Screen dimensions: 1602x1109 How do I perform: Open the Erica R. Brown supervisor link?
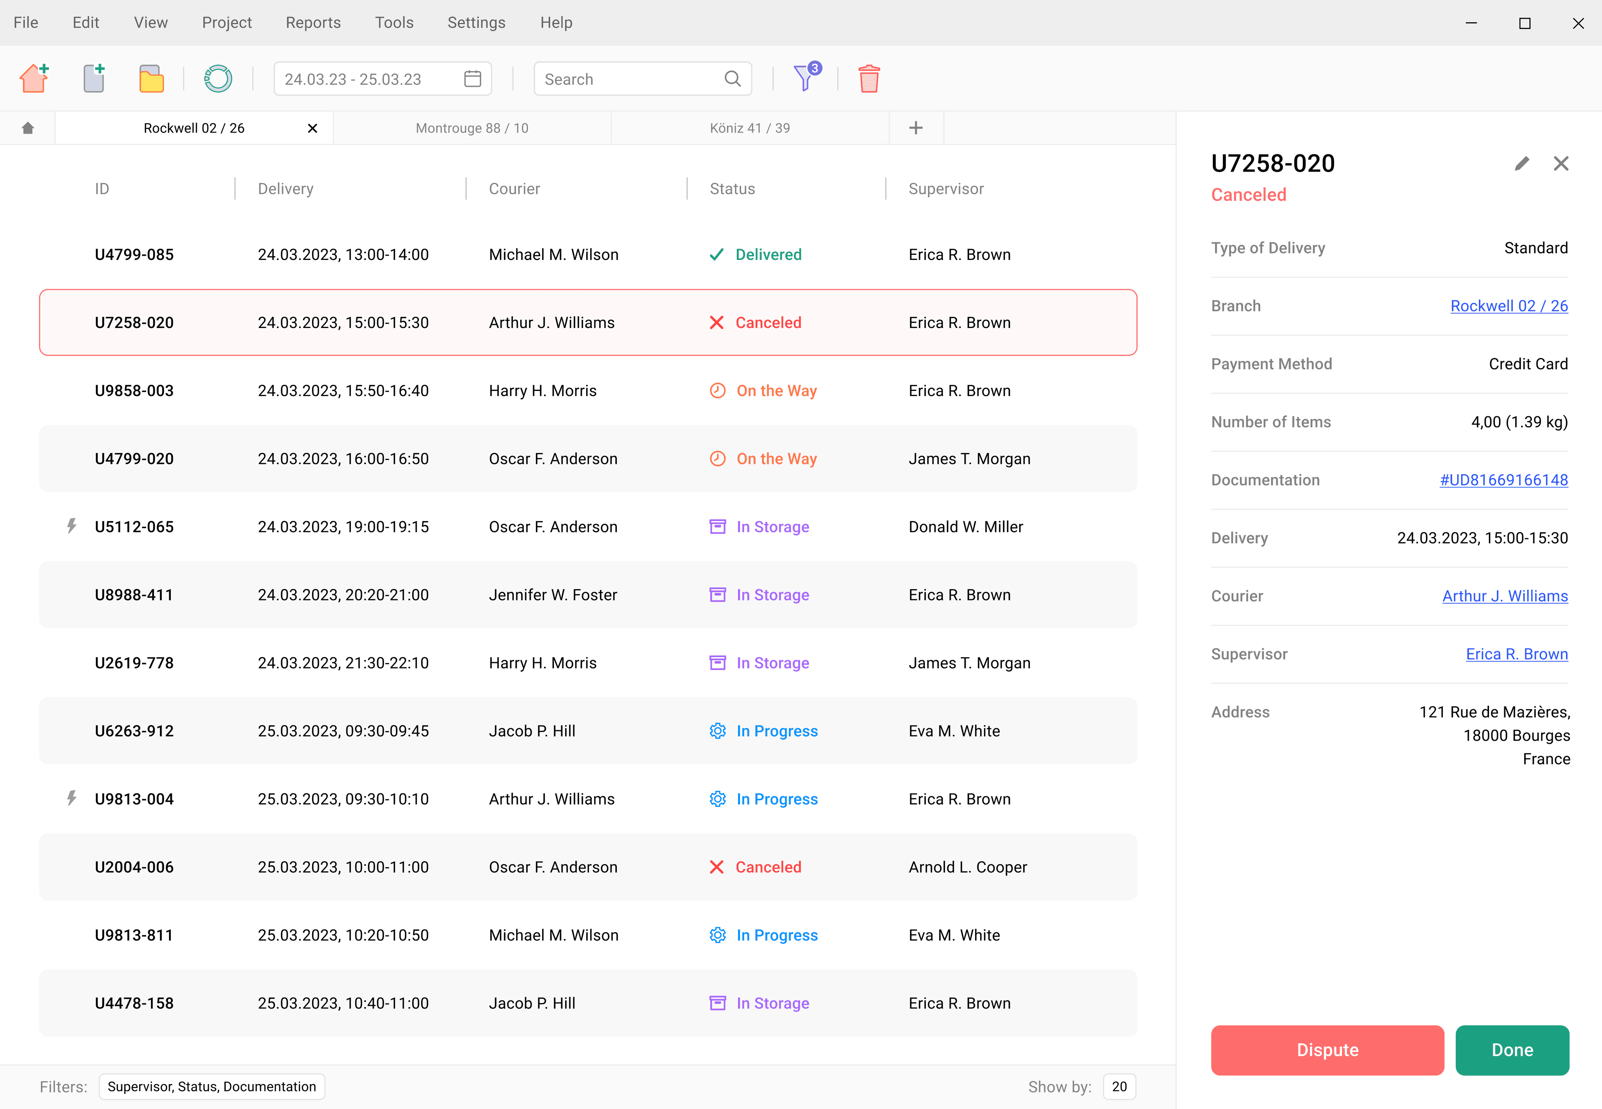coord(1517,654)
